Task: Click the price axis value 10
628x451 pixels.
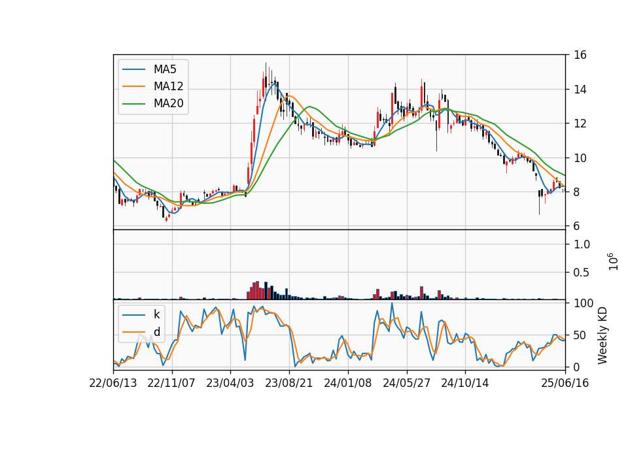Action: (580, 158)
